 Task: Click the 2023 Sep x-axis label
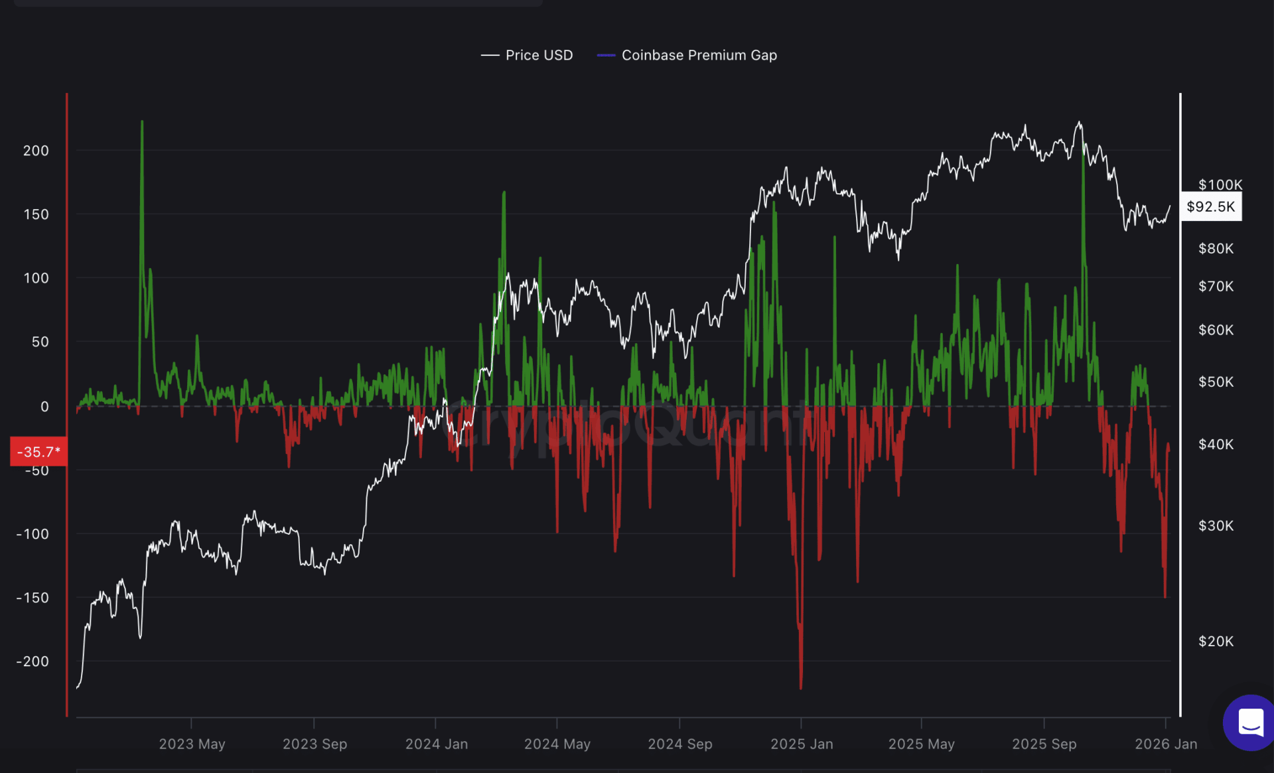(x=315, y=744)
